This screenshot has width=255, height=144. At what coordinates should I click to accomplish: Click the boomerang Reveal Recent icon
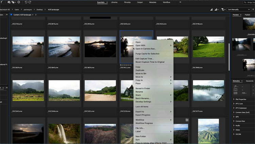pos(2,2)
